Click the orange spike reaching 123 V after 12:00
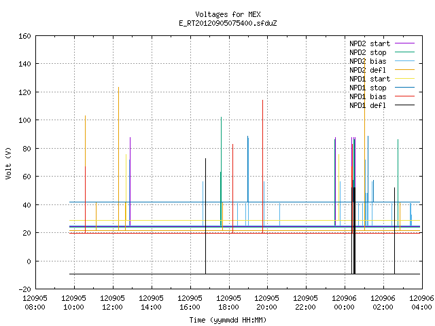The image size is (435, 326). tap(118, 158)
